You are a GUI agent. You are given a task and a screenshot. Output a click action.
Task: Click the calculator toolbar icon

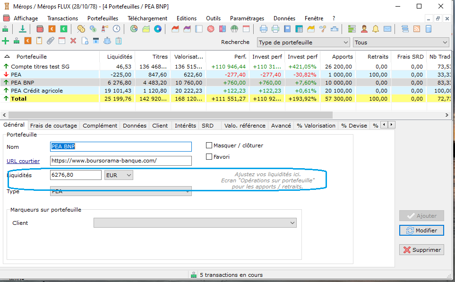click(x=428, y=29)
